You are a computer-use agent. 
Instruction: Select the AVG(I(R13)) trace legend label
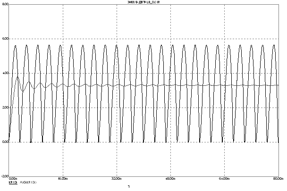coord(28,182)
